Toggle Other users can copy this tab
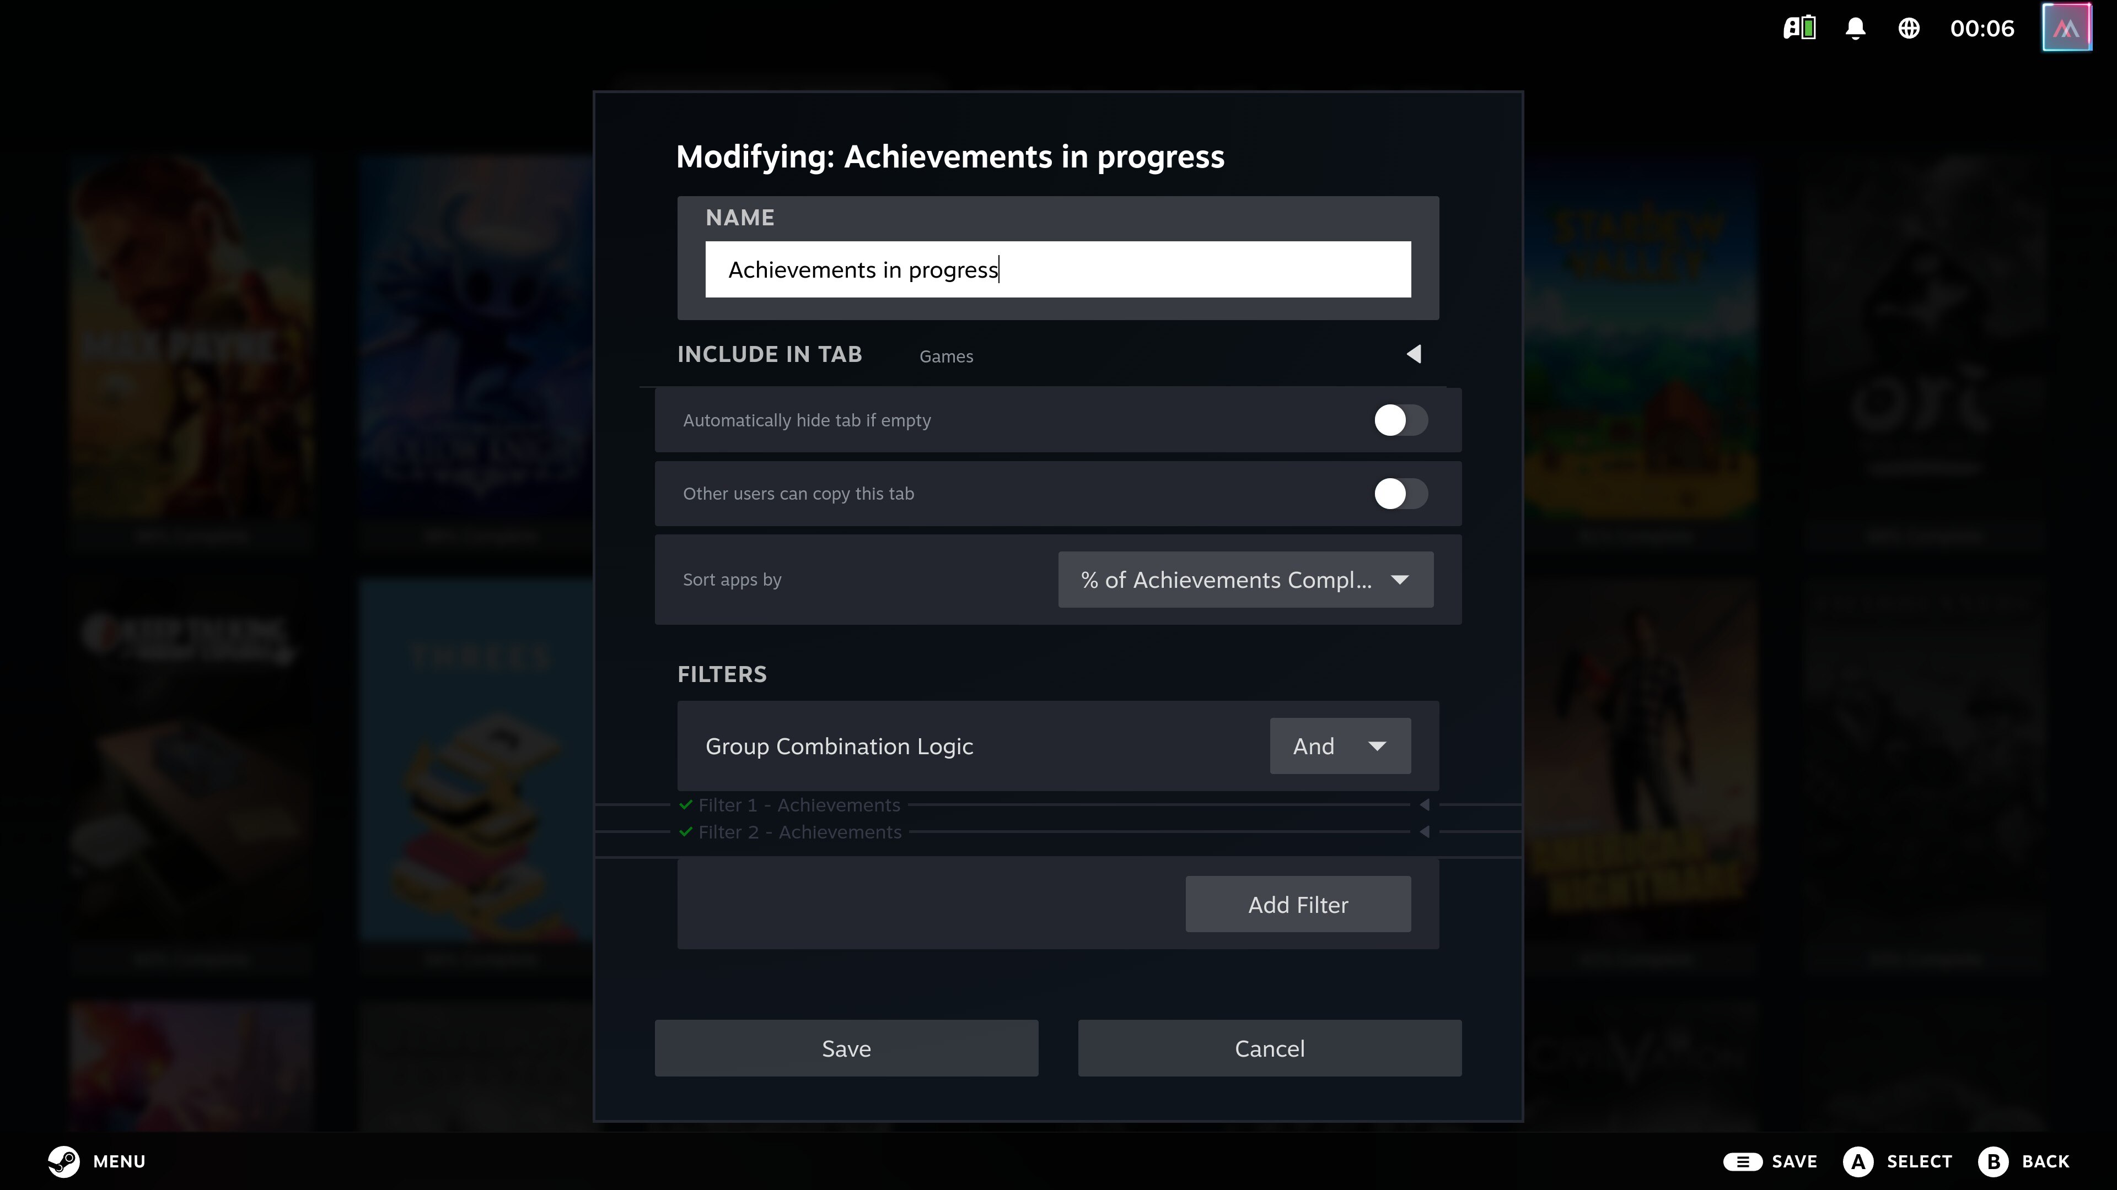Viewport: 2117px width, 1190px height. click(1400, 494)
